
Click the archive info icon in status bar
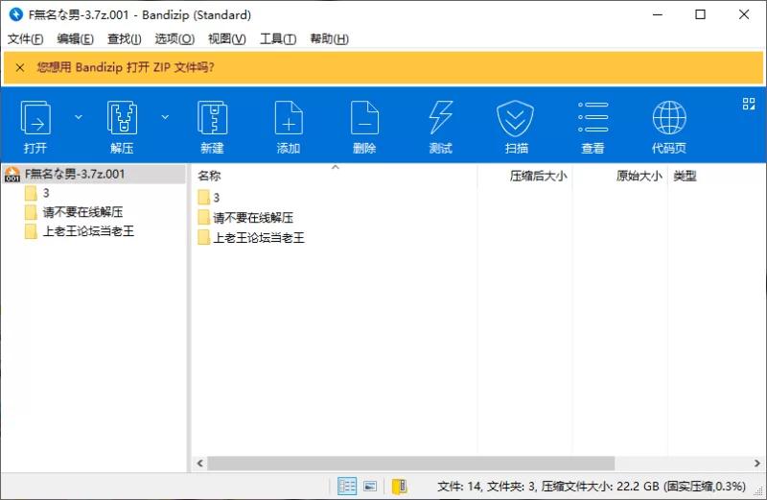click(399, 487)
